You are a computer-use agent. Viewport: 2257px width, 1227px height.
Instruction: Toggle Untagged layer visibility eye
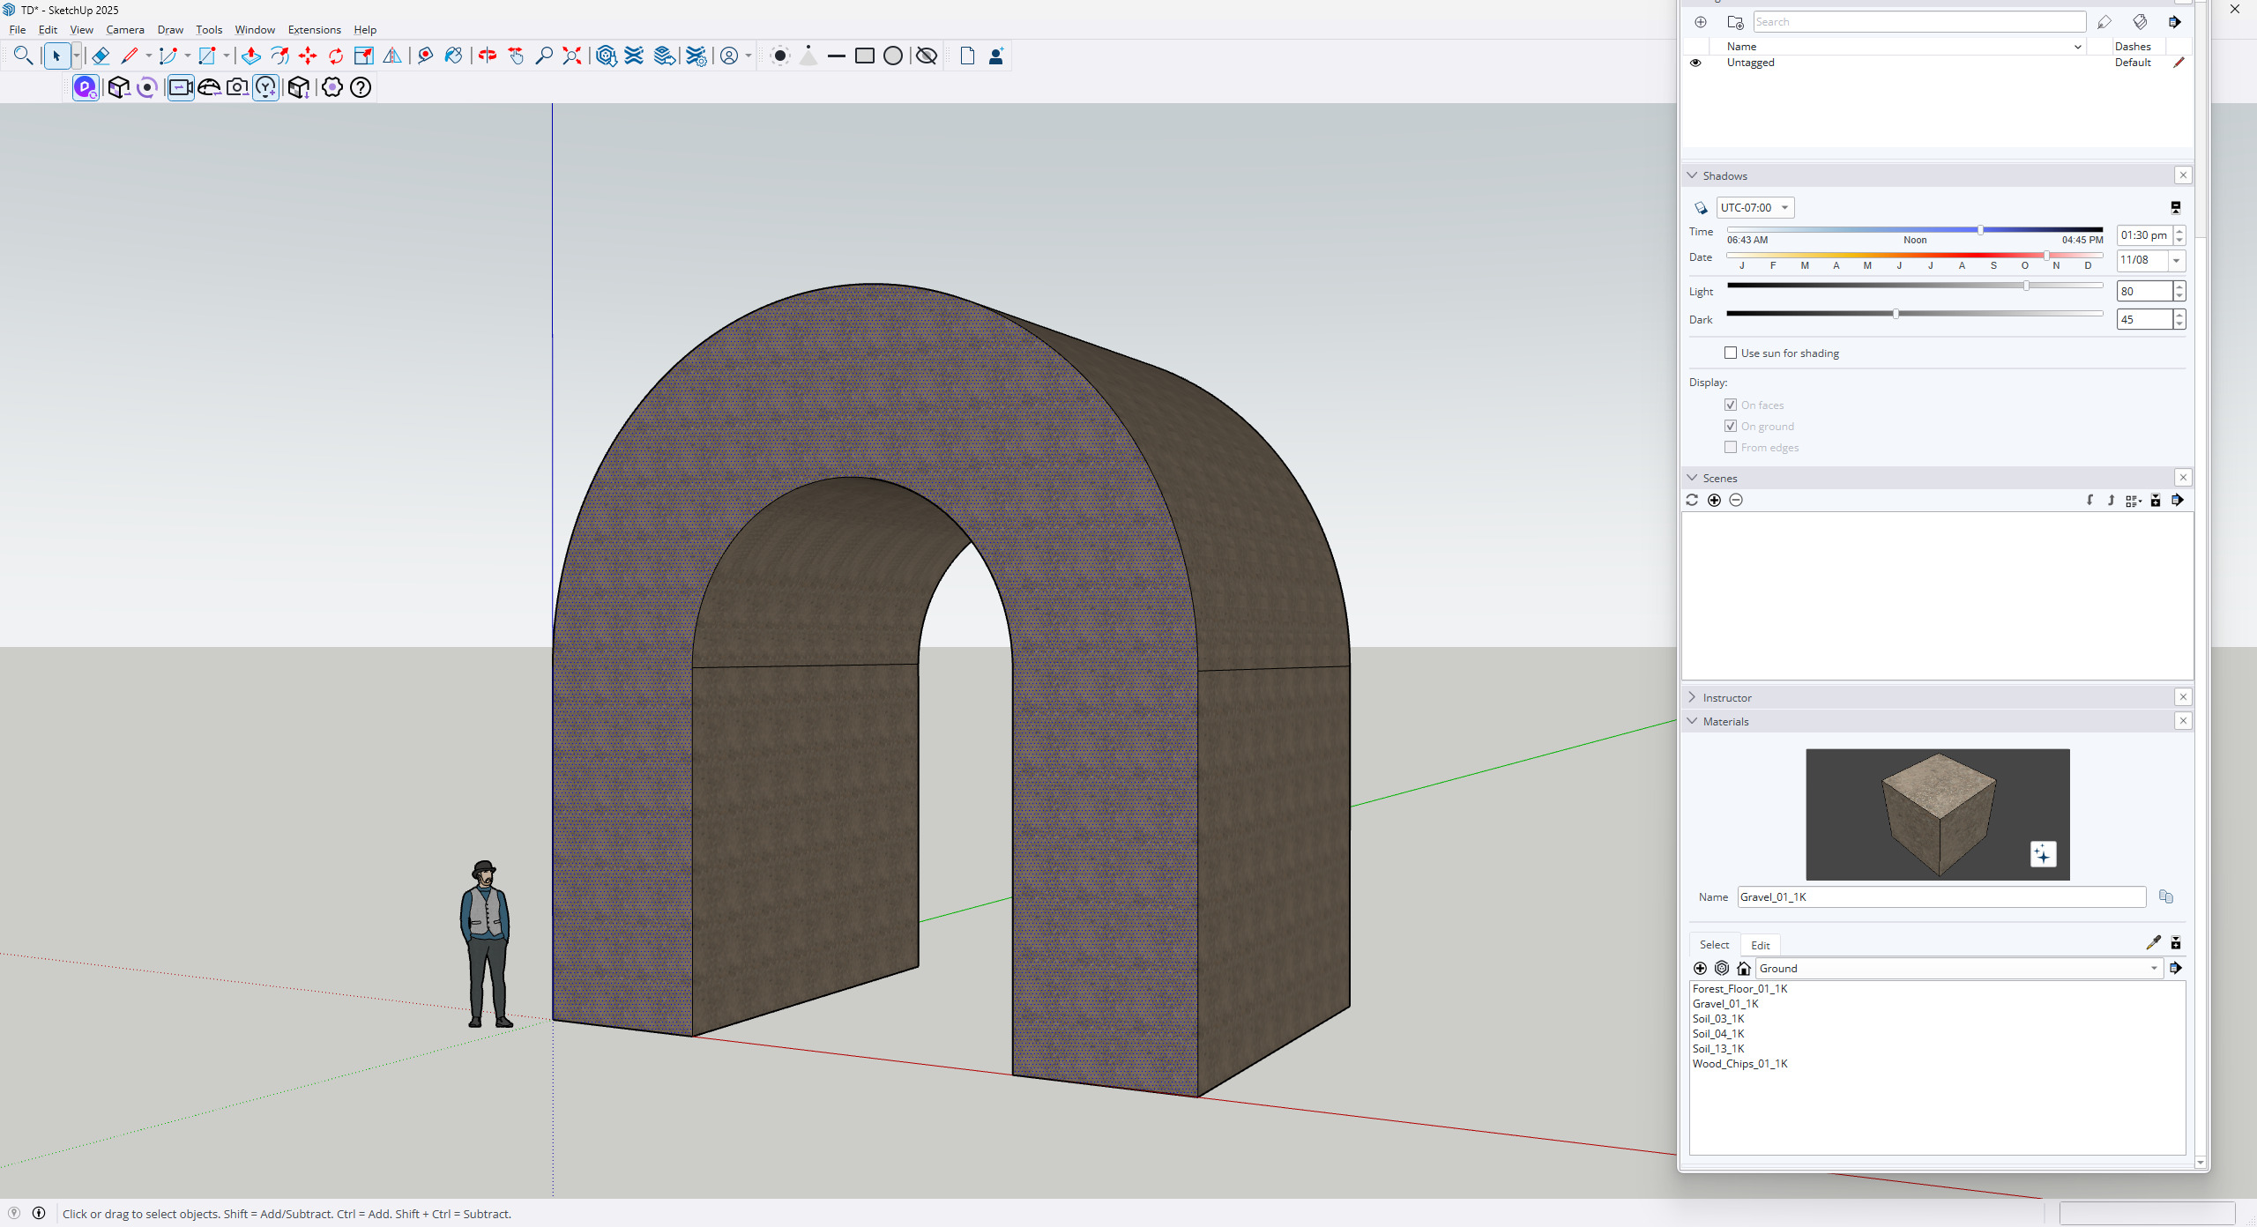1695,63
